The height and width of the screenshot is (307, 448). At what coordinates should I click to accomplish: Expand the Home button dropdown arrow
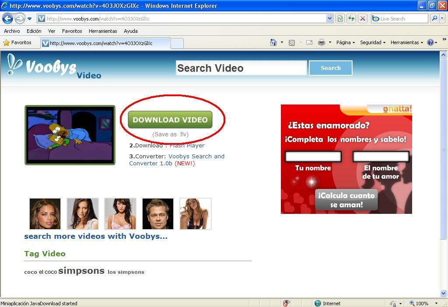[282, 42]
